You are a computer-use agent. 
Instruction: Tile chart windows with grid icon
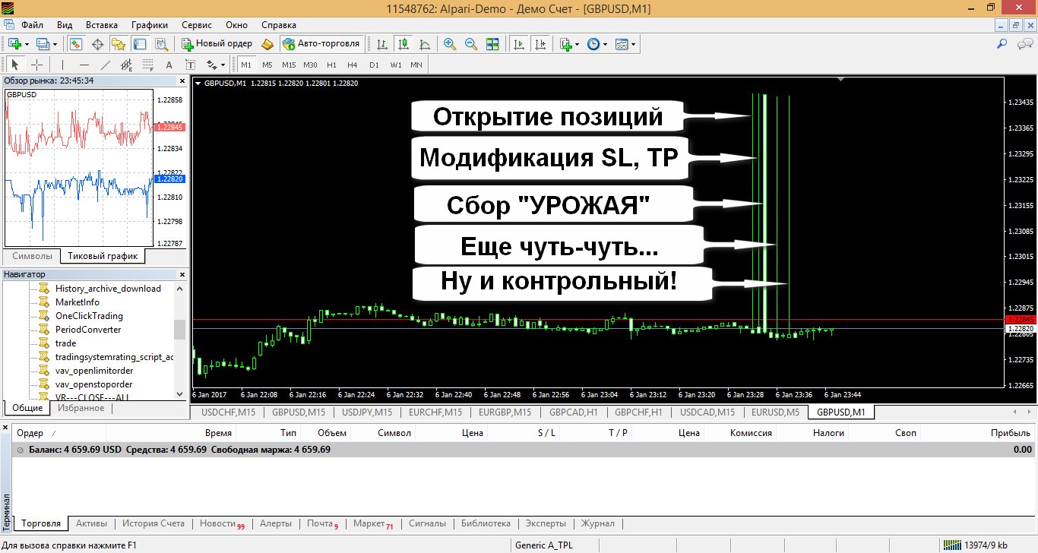tap(492, 44)
